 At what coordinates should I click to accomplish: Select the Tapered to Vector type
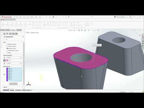tap(7, 48)
